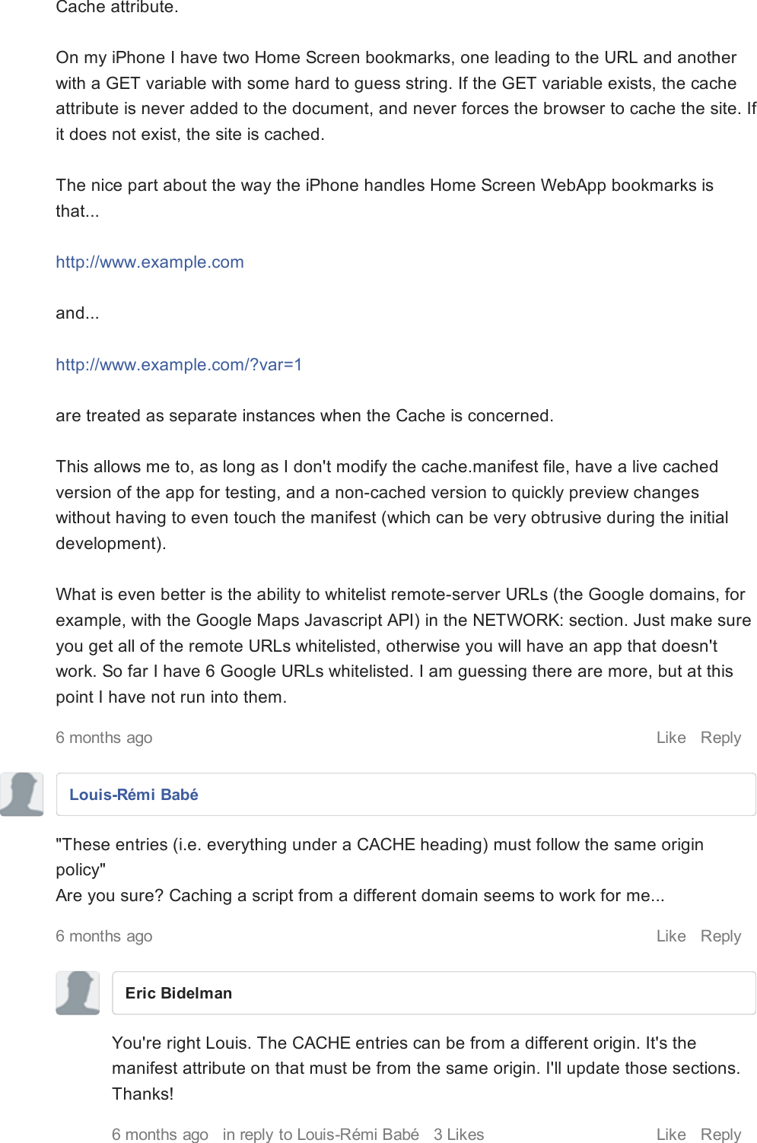
Task: Like Louis-Rémi Babé's comment
Action: 670,935
